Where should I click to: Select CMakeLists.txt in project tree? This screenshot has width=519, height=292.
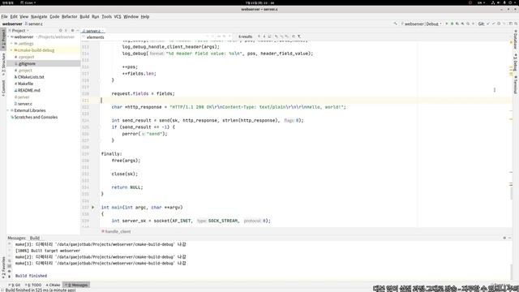coord(29,77)
